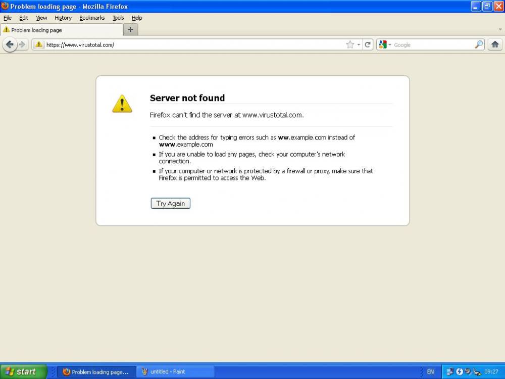The image size is (505, 379).
Task: Restore down the Firefox window
Action: coord(487,6)
